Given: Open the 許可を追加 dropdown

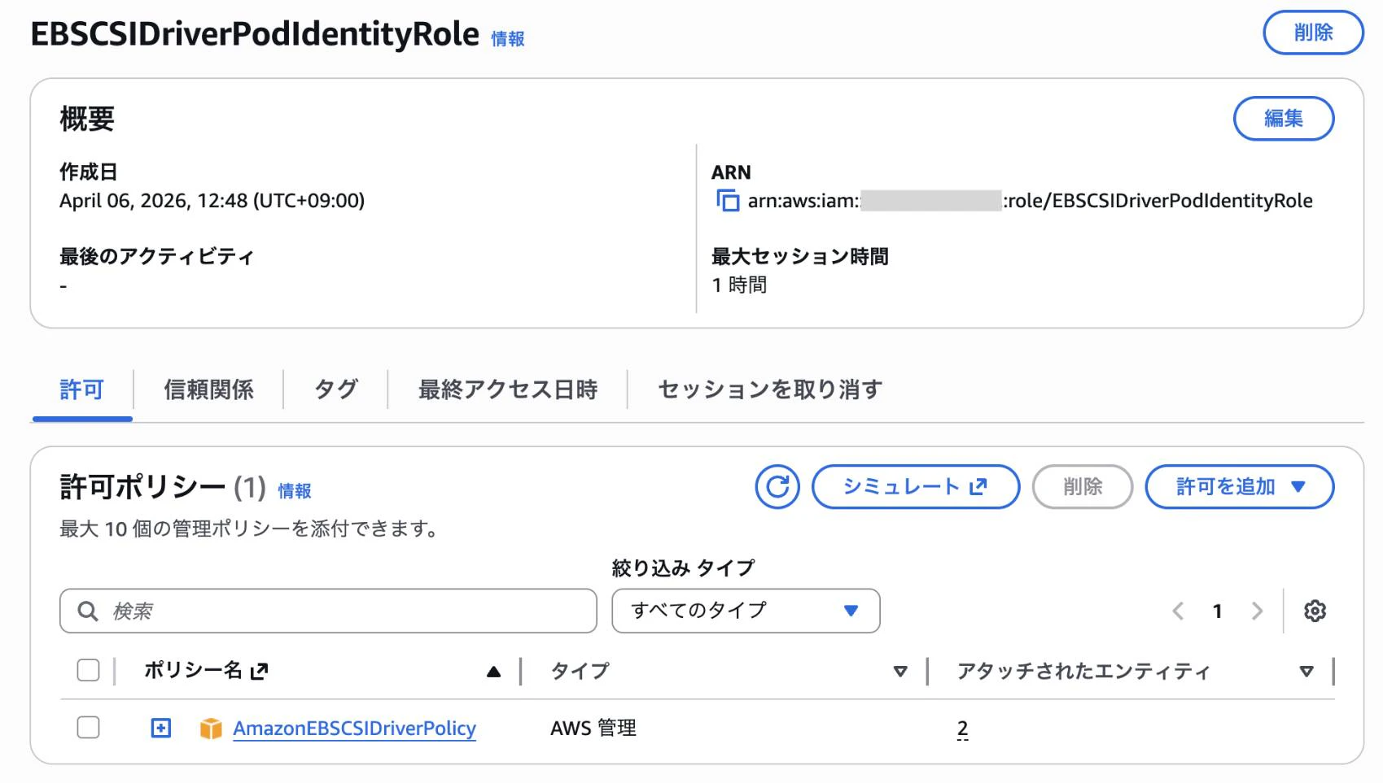Looking at the screenshot, I should [1239, 486].
